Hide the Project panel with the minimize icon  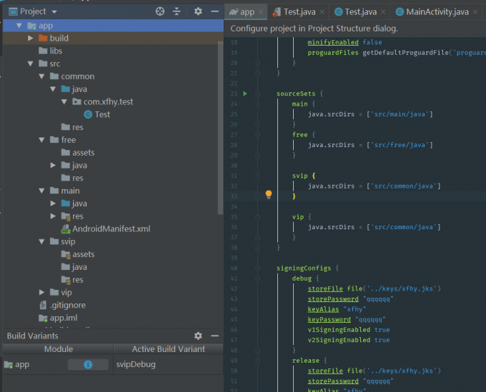(x=215, y=11)
